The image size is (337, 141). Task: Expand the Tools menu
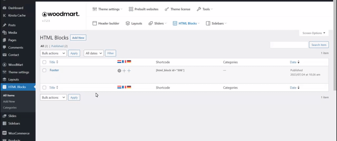point(205,9)
